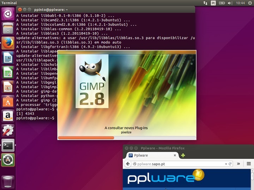Screen dimensions: 254x190
Task: Open the Firefox hamburger menu
Action: pos(249,164)
